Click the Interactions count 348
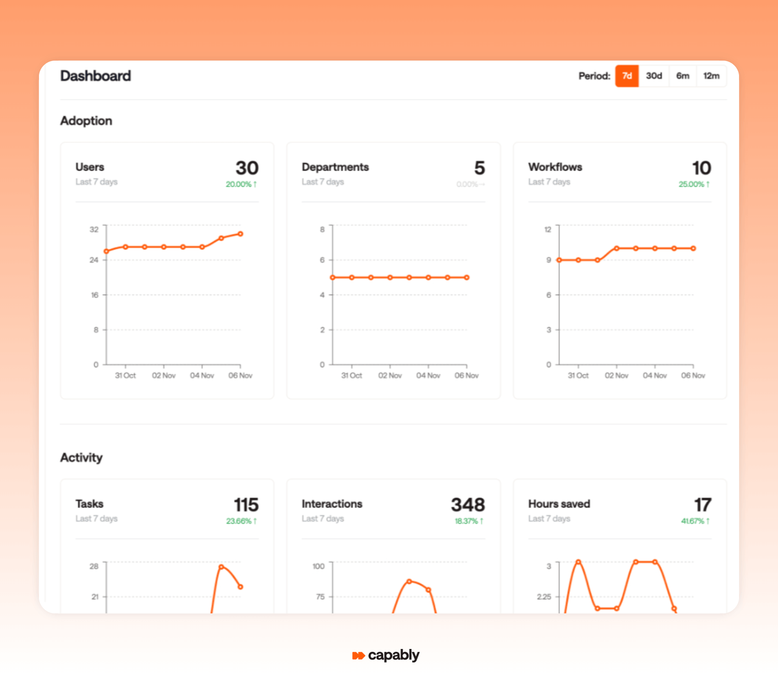Screen dimensions: 778x674 (x=468, y=505)
